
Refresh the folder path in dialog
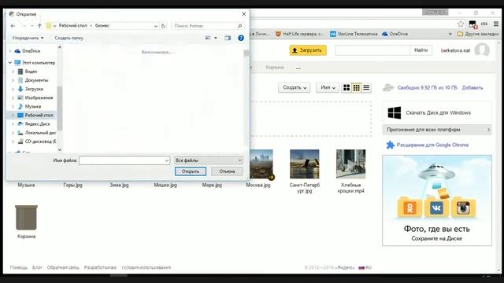tap(163, 26)
